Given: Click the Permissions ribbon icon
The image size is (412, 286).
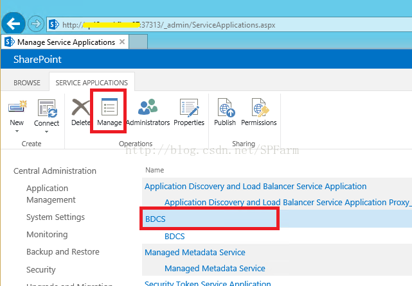Looking at the screenshot, I should tap(260, 107).
